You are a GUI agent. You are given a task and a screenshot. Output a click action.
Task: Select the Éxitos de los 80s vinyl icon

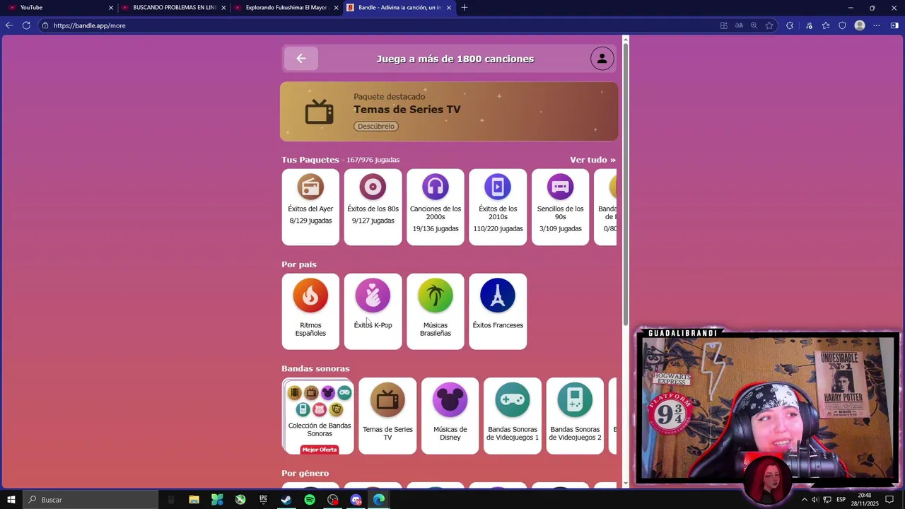pos(373,187)
